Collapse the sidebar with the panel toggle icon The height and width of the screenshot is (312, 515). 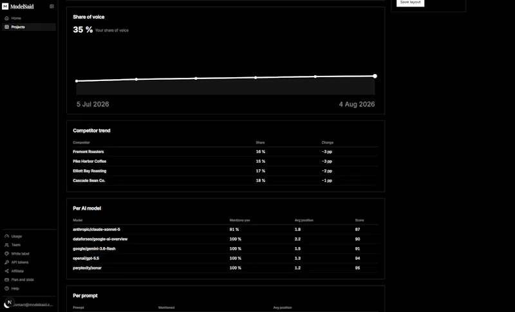(51, 6)
